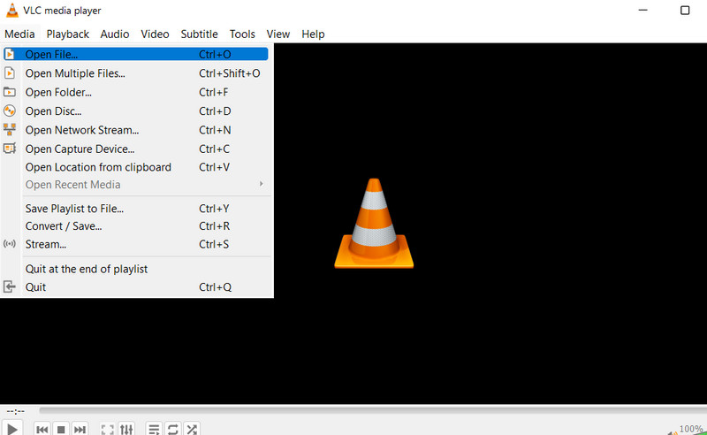The width and height of the screenshot is (707, 435).
Task: Click the Open Disc... disc icon
Action: click(x=10, y=111)
